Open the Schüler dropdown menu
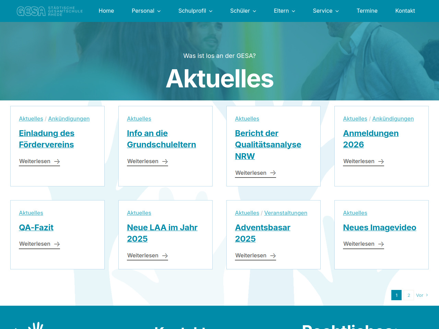Viewport: 439px width, 329px height. [x=243, y=11]
